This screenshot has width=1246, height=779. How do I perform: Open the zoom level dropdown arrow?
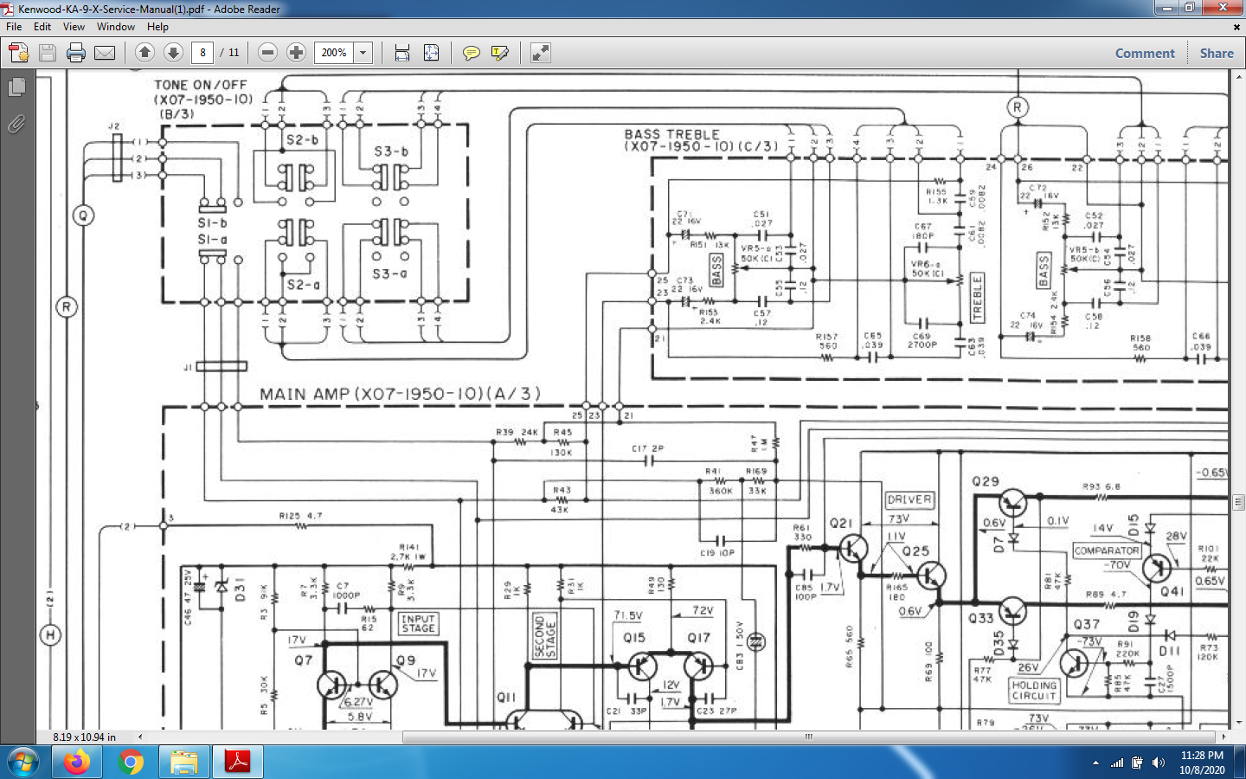363,53
